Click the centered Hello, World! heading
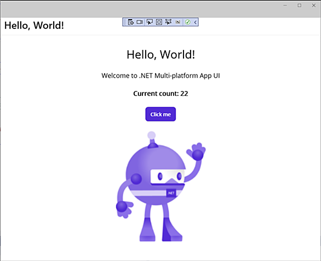The height and width of the screenshot is (261, 321). [x=160, y=54]
